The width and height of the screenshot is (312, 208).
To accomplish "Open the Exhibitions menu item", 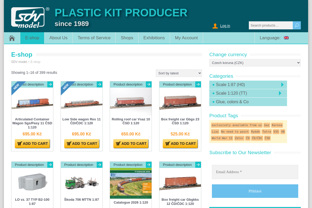I will pos(154,38).
